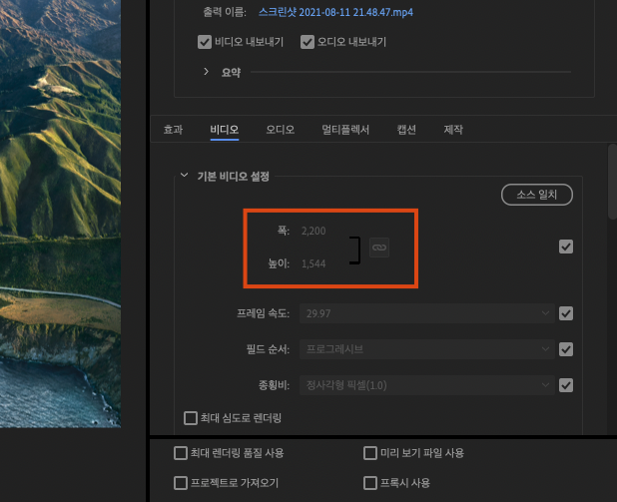
Task: Select the 비디오 tab
Action: click(x=225, y=130)
